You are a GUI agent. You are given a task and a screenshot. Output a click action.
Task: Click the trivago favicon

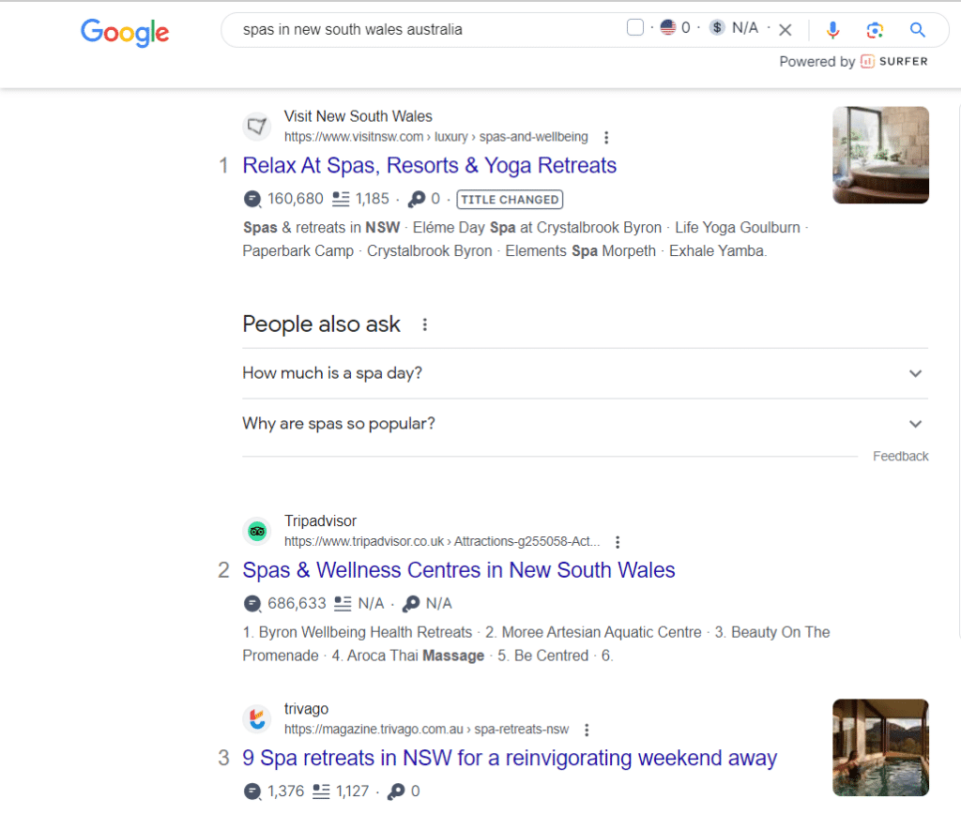257,719
